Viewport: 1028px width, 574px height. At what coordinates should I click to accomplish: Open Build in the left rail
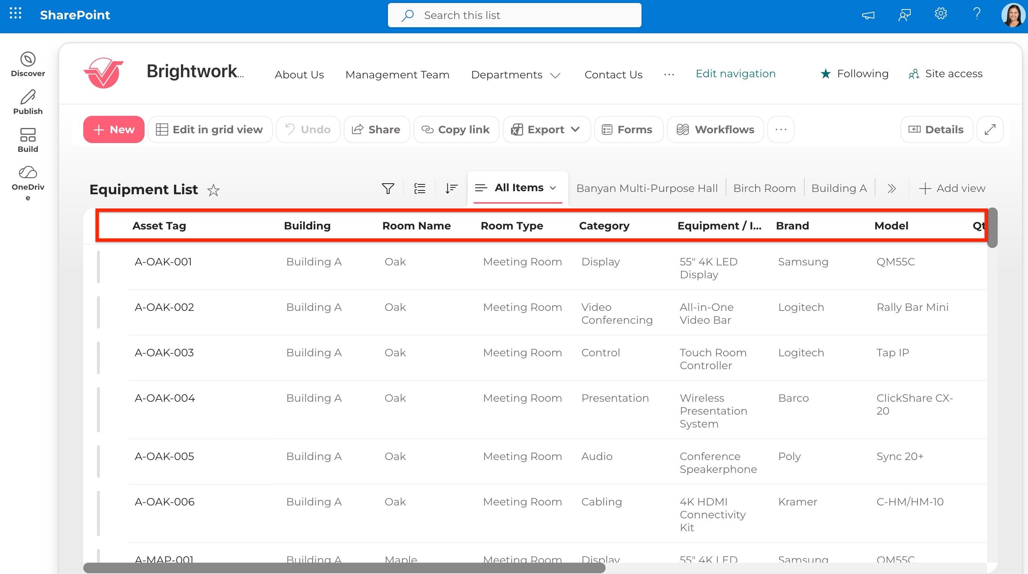pos(28,140)
